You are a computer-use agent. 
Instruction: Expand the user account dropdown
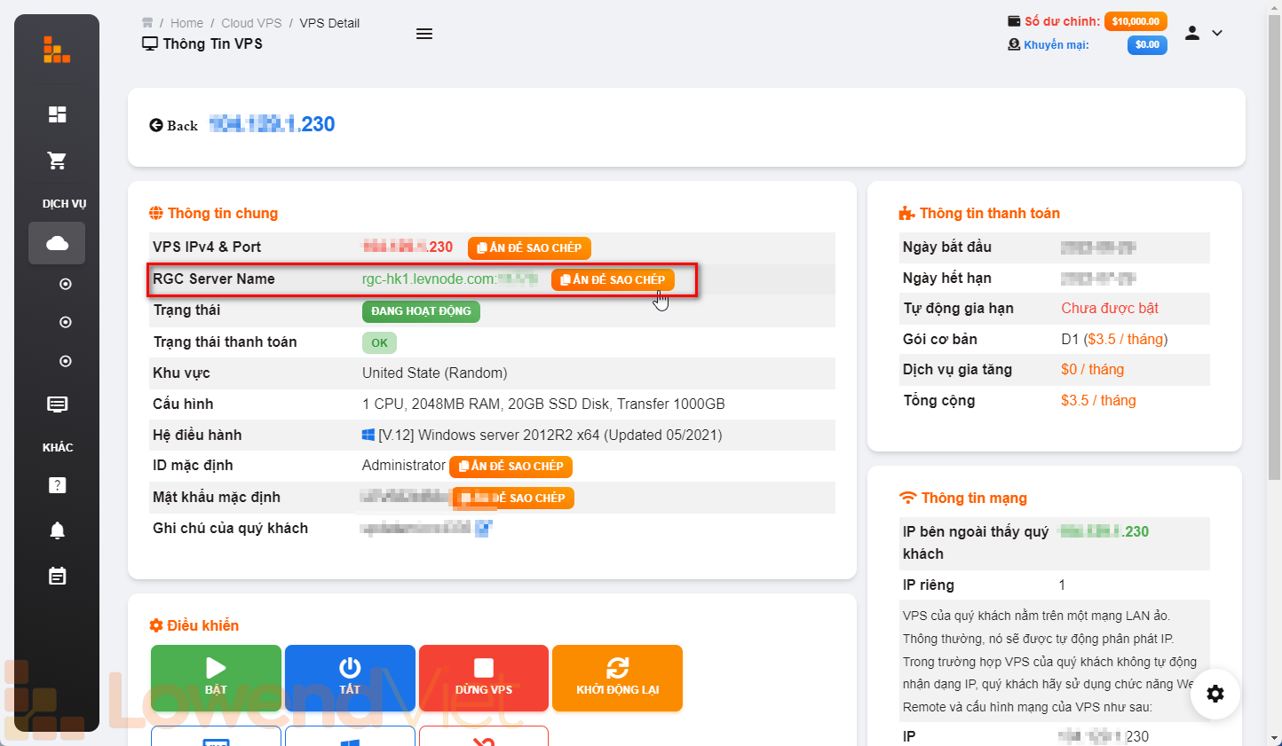click(x=1204, y=33)
